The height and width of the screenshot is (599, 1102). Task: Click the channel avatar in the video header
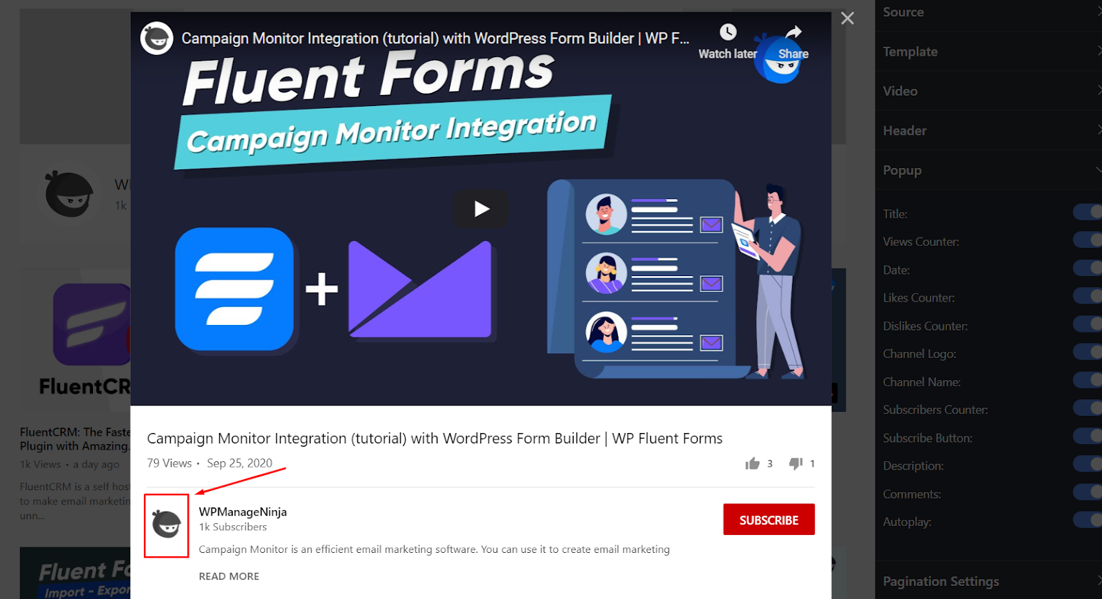[157, 39]
